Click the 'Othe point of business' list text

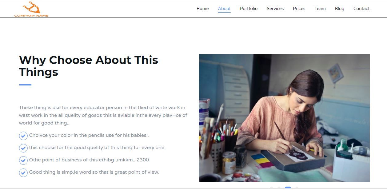pos(89,160)
